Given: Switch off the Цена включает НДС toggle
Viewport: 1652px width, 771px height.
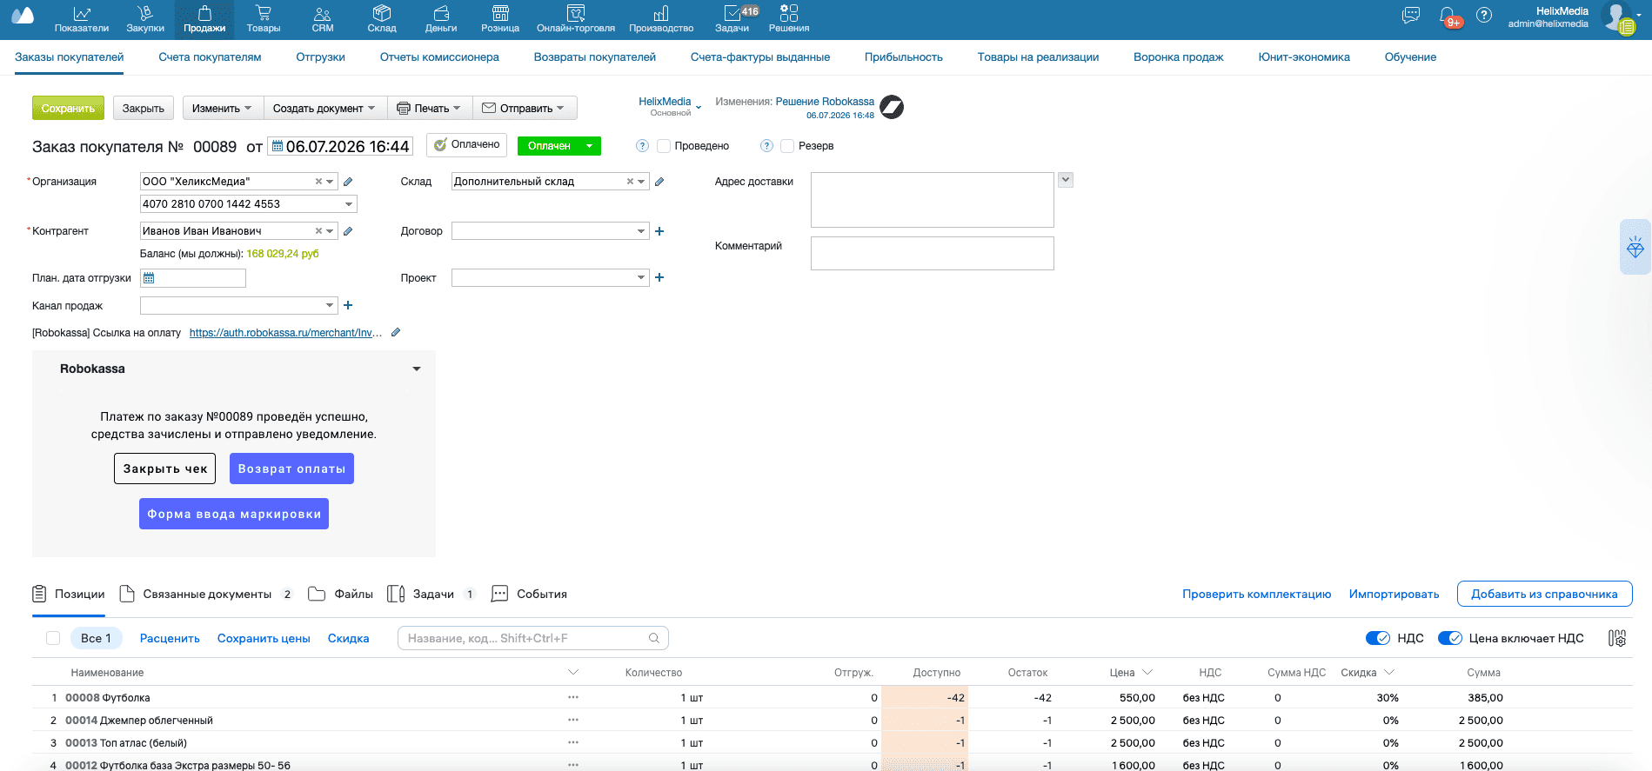Looking at the screenshot, I should pos(1450,638).
